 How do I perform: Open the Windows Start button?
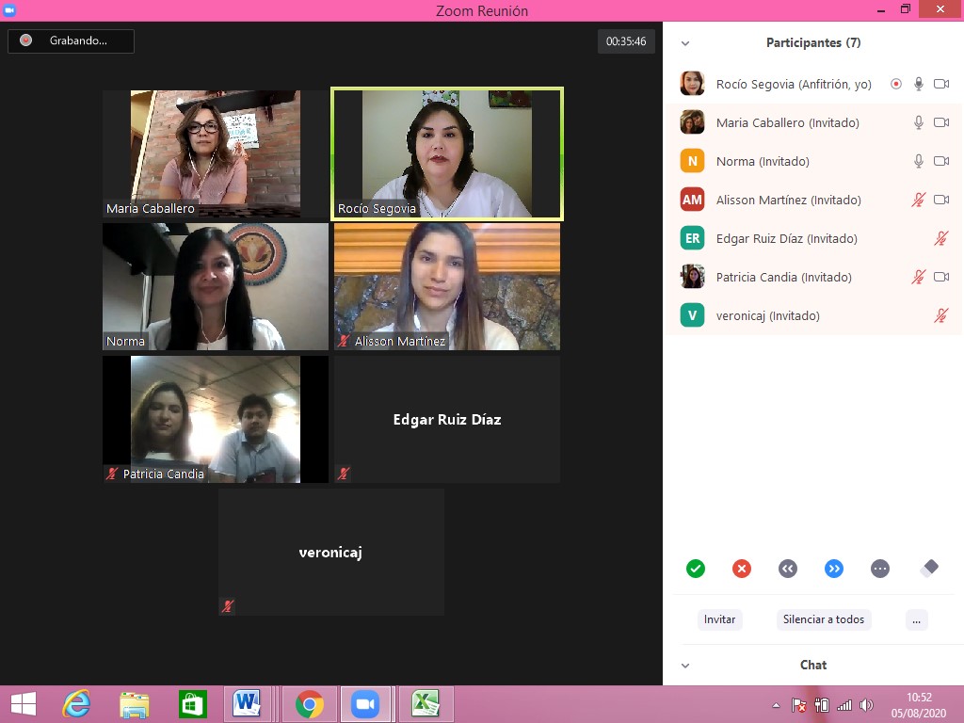point(24,704)
